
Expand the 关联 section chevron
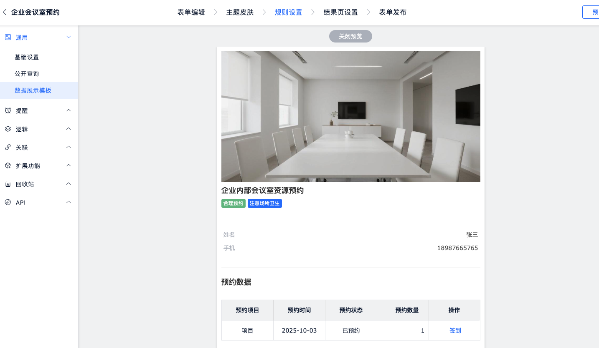coord(69,147)
